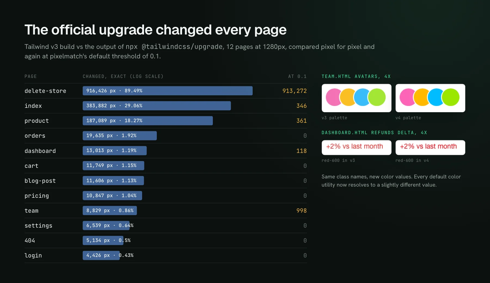490x283 pixels.
Task: Select the orders row label
Action: coord(35,136)
